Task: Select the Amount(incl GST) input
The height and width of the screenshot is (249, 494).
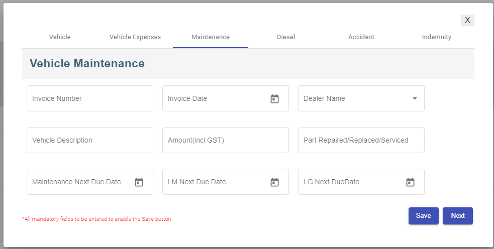Action: pos(225,140)
